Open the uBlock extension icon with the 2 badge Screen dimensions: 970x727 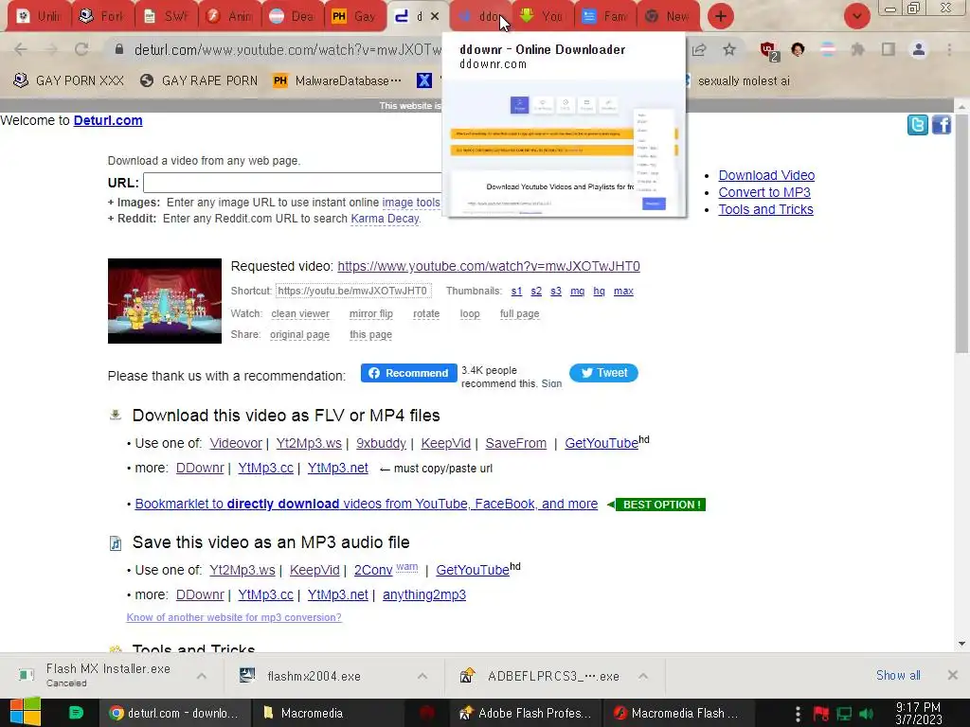coord(769,51)
